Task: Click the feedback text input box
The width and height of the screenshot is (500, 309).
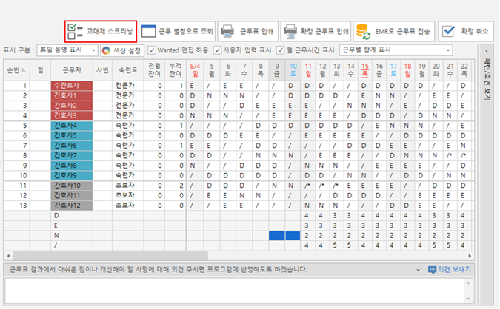Action: tap(237, 289)
